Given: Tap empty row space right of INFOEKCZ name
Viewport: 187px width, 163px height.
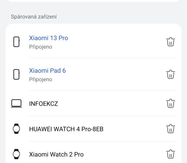Looking at the screenshot, I should [x=111, y=104].
